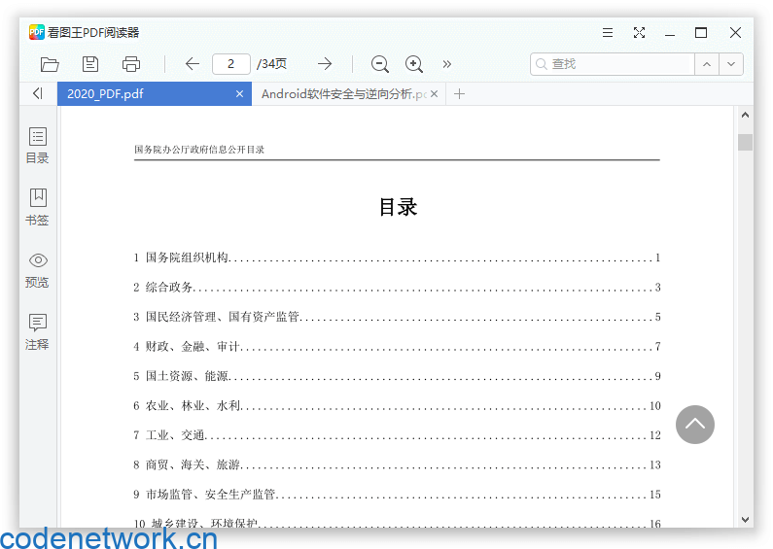Close the Android软件安全与逆向分析 tab

[434, 93]
